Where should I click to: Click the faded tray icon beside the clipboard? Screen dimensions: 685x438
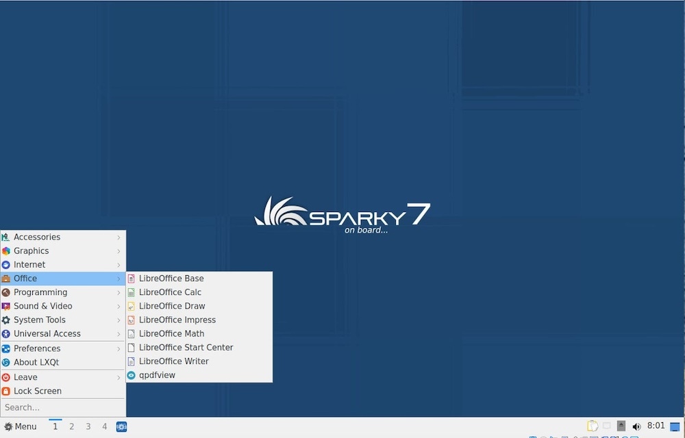pos(606,426)
